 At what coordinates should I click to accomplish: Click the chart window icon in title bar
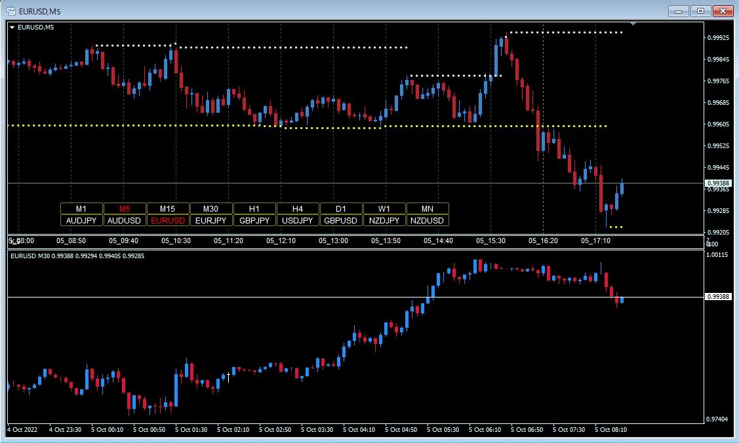coord(10,10)
